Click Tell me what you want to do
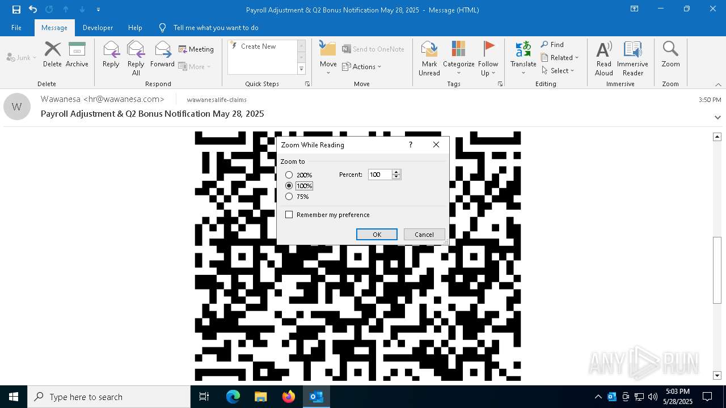This screenshot has height=408, width=726. (216, 28)
